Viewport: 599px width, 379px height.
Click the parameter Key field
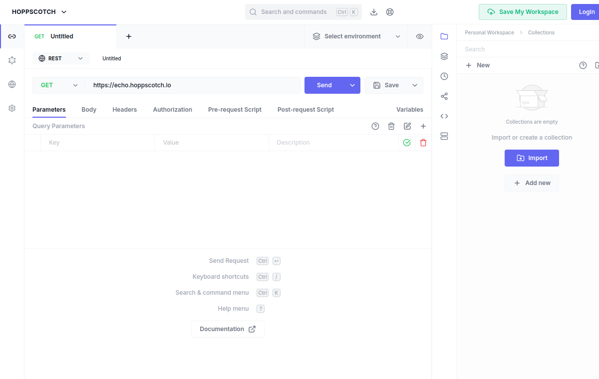pyautogui.click(x=97, y=143)
